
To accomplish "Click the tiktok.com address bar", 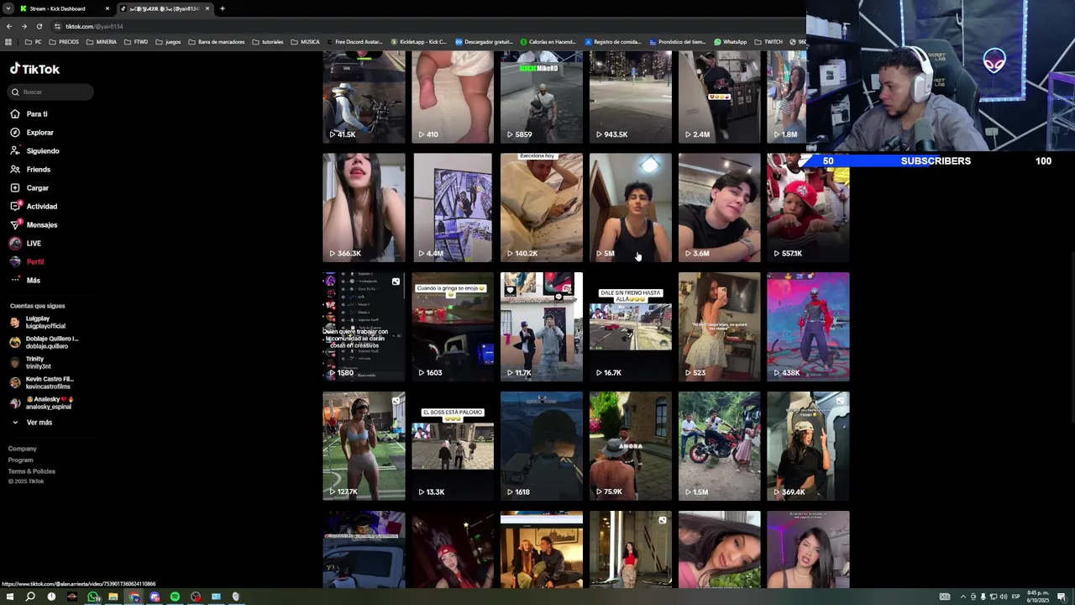I will [420, 26].
